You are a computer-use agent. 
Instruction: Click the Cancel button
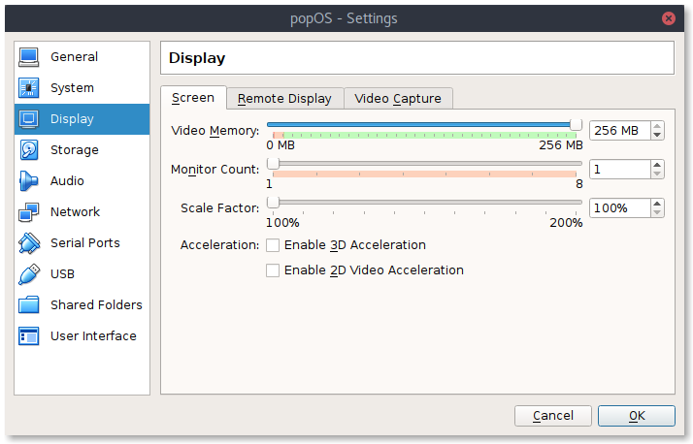tap(553, 416)
